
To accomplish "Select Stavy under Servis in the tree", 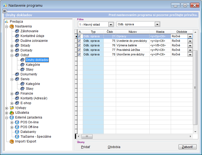I will [29, 89].
